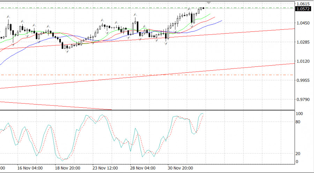Screen dimensions: 314x173
Task: Click the 80 level on the stochastic scale
Action: 298,122
